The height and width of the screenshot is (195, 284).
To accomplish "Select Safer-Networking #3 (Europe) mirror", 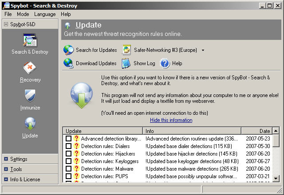I will pos(166,50).
